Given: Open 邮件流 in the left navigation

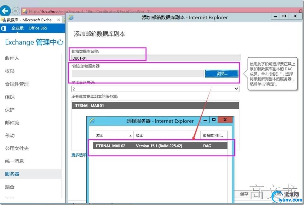Looking at the screenshot, I should click(x=12, y=122).
